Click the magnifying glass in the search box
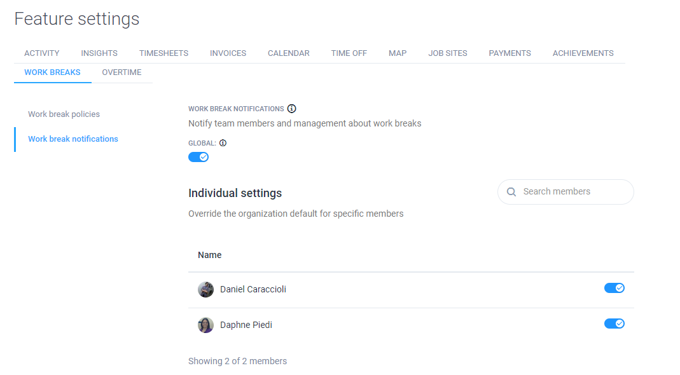This screenshot has width=680, height=375. (511, 191)
